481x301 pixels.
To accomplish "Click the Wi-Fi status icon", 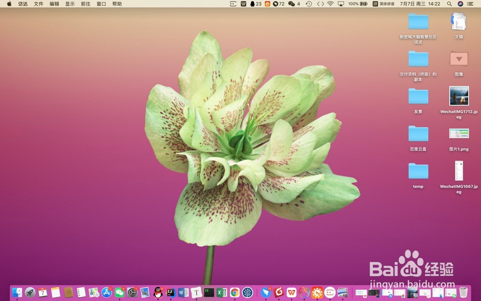I will [330, 4].
